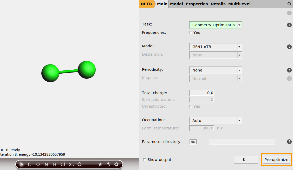Click the Total charge input field

pyautogui.click(x=201, y=93)
